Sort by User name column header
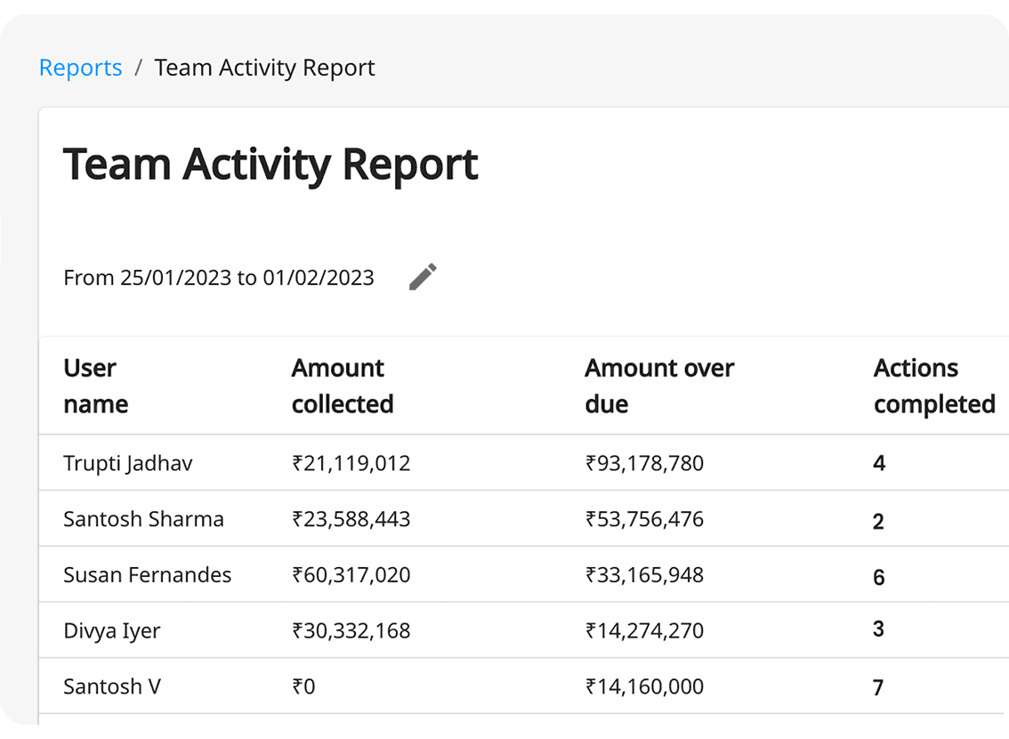1009x739 pixels. tap(95, 386)
